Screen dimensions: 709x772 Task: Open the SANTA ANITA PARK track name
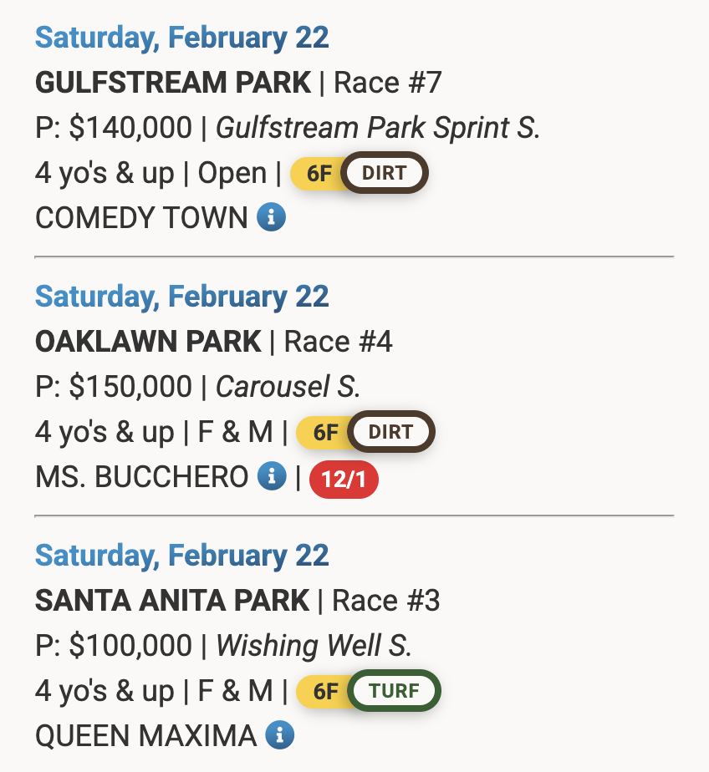click(172, 602)
